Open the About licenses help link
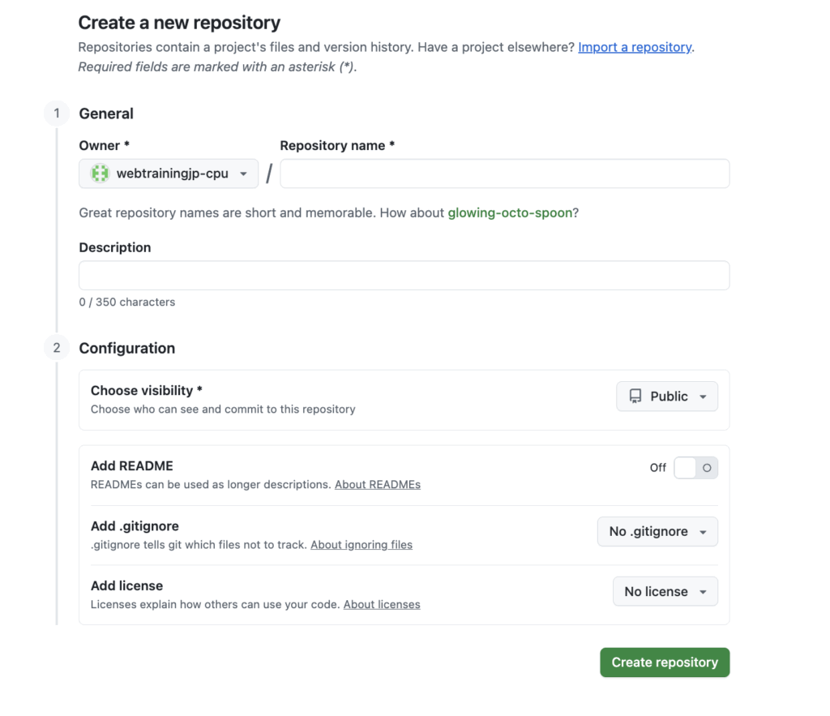 click(382, 604)
